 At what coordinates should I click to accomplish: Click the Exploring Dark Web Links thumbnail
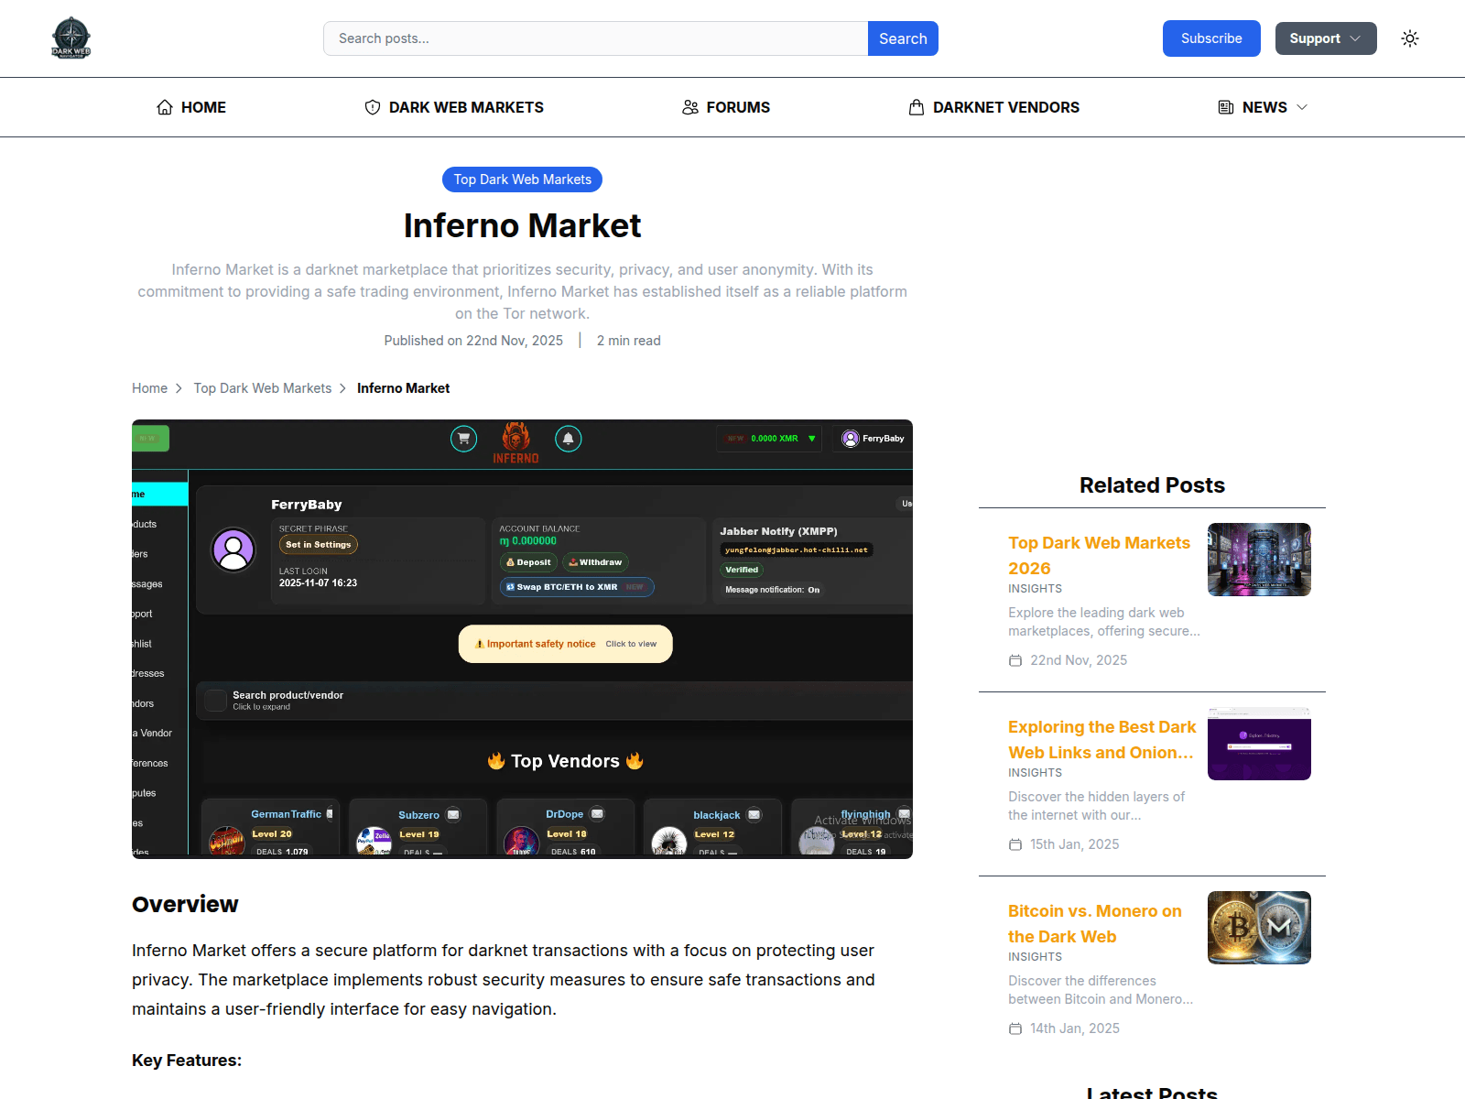tap(1259, 744)
